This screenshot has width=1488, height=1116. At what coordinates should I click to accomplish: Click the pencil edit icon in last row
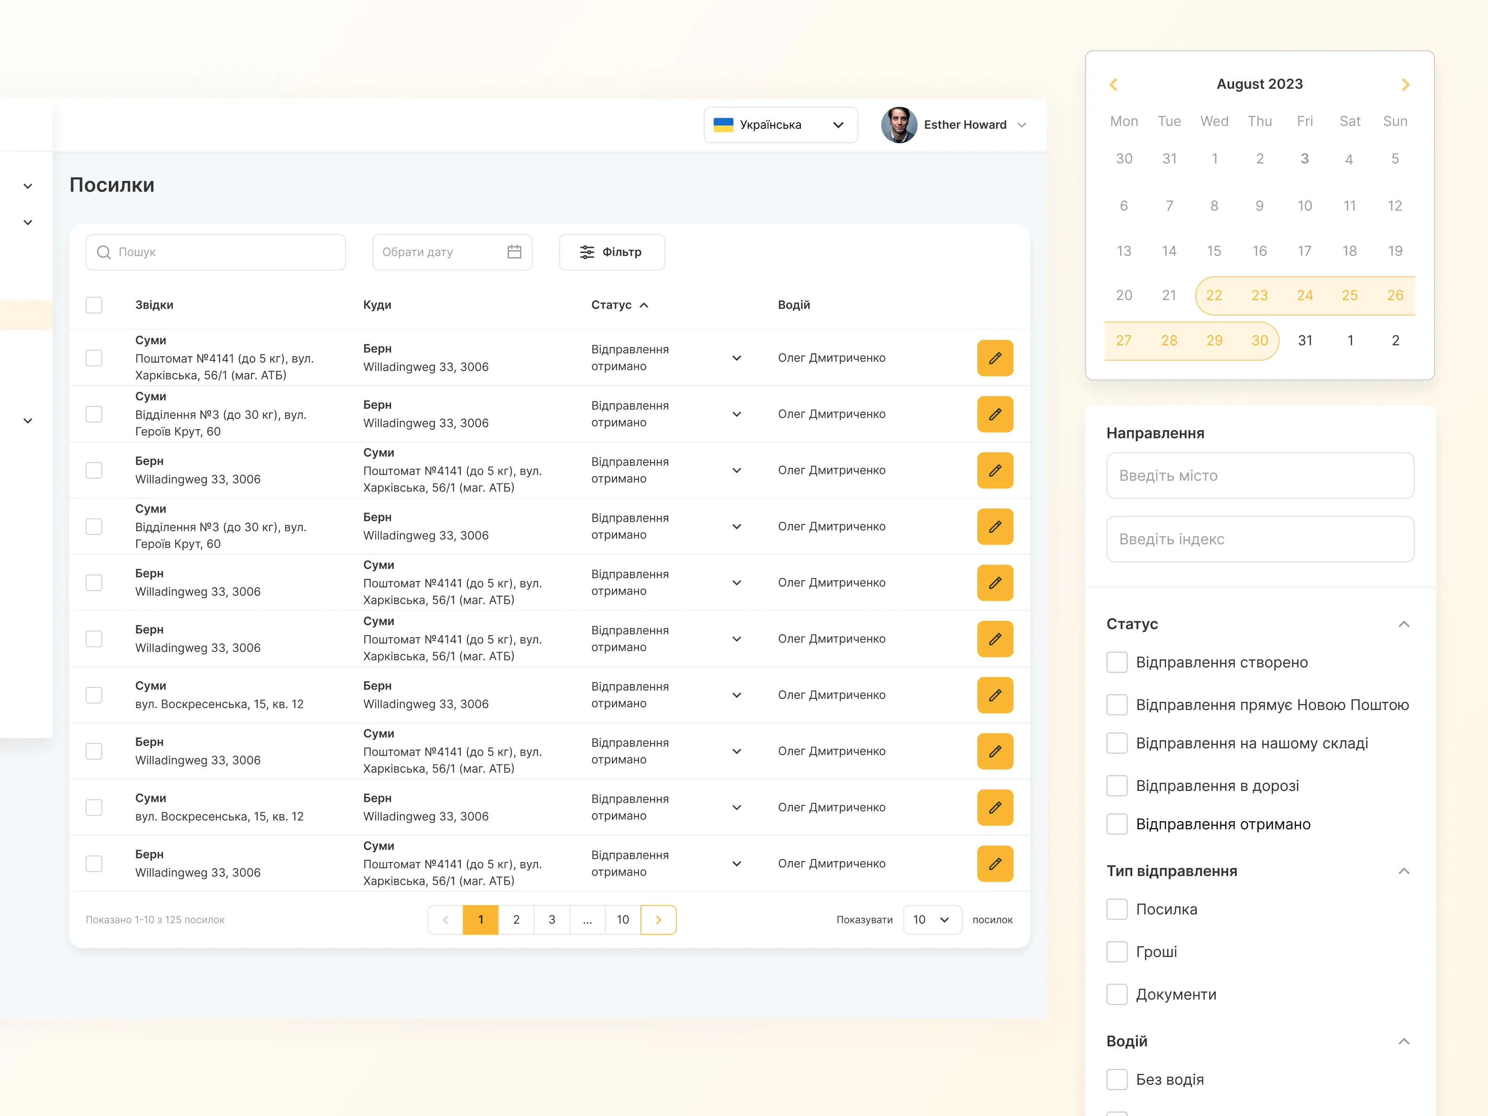[x=994, y=863]
